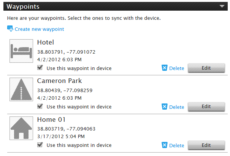Screen dimensions: 230x156
Task: Delete the Home 01 waypoint link
Action: click(x=177, y=145)
